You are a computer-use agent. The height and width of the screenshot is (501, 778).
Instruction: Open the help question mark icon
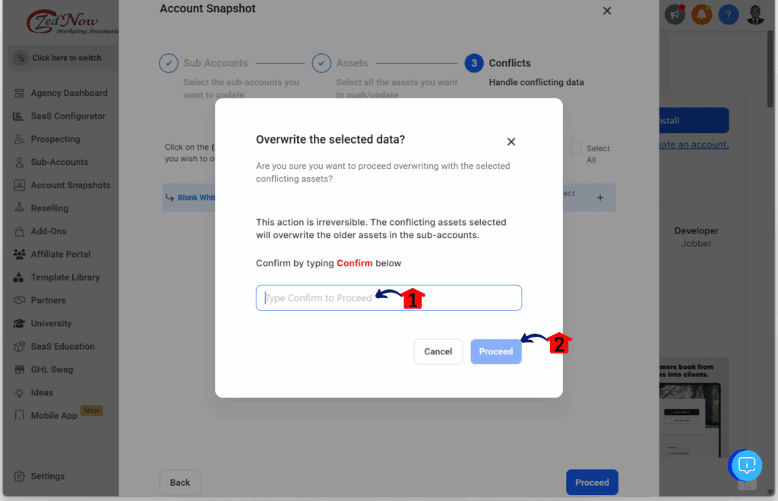coord(728,14)
